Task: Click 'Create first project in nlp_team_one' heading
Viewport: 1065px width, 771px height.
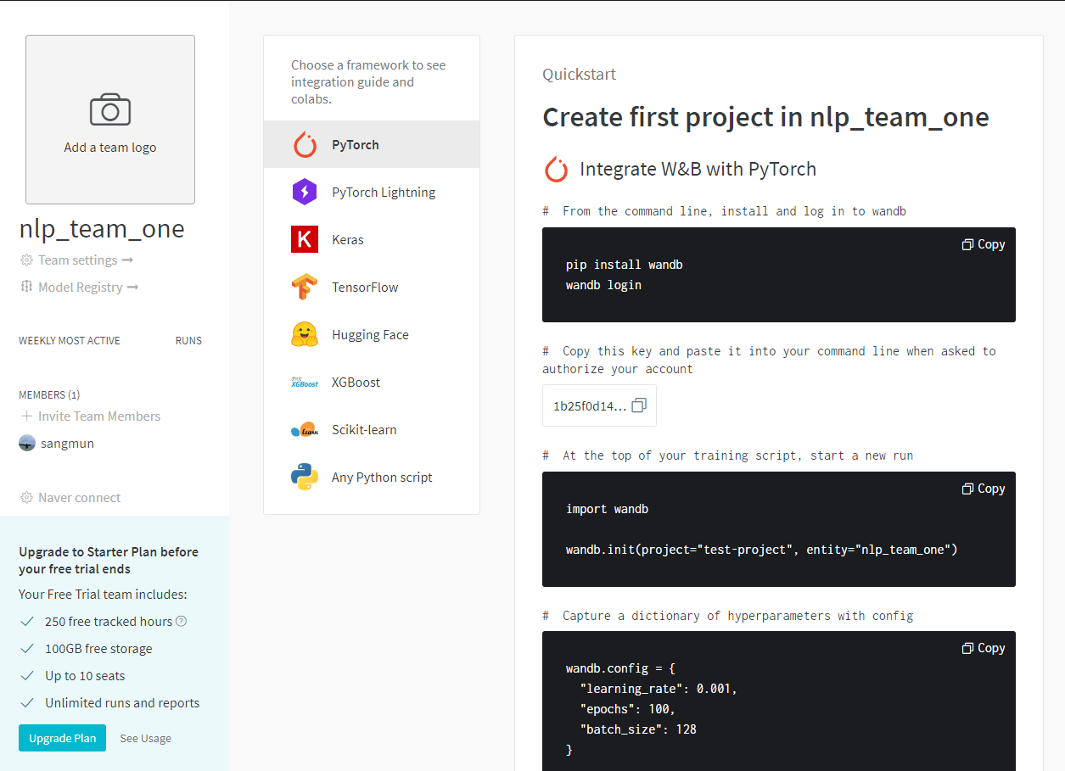Action: 765,117
